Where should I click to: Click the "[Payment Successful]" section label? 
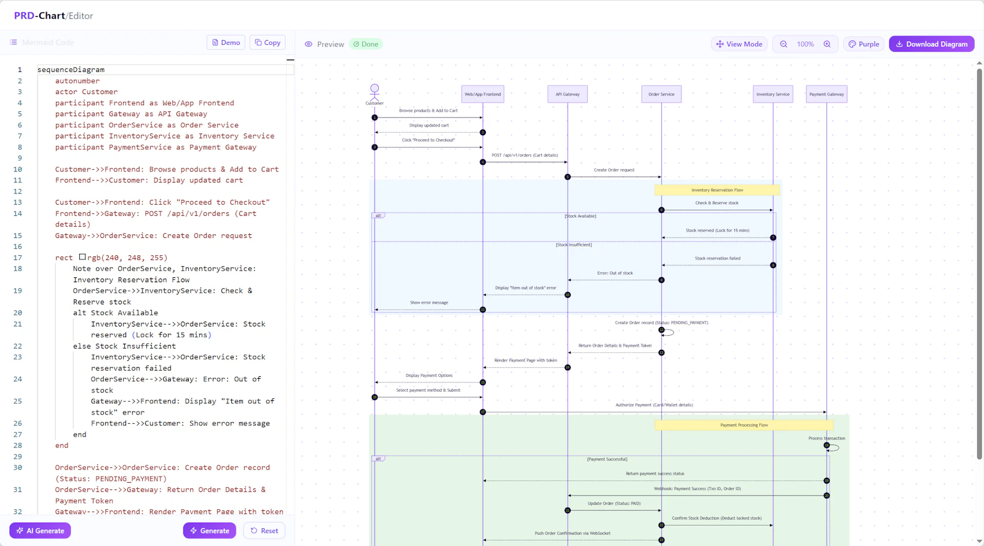pos(607,459)
